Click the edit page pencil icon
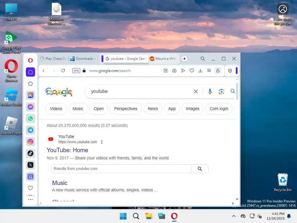 click(166, 71)
